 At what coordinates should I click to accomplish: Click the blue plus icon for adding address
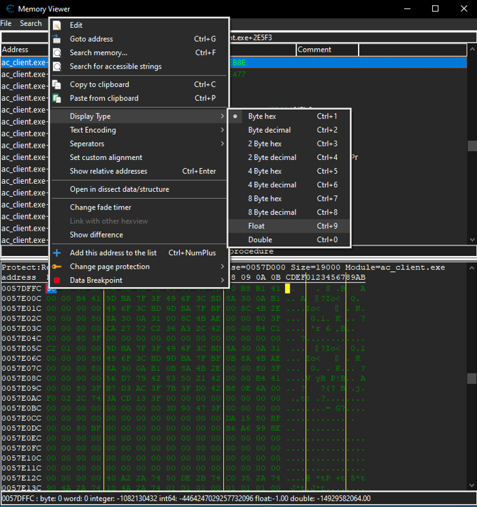coord(57,252)
